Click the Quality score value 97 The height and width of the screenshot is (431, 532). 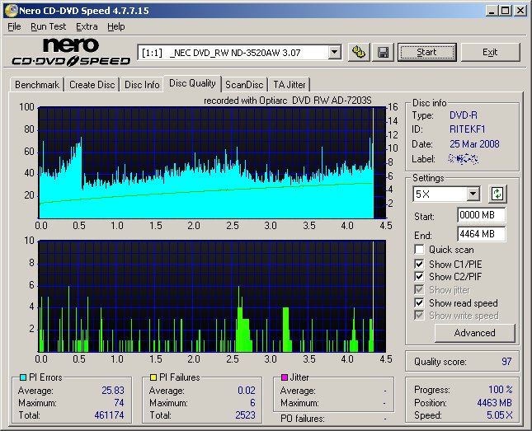click(x=506, y=362)
